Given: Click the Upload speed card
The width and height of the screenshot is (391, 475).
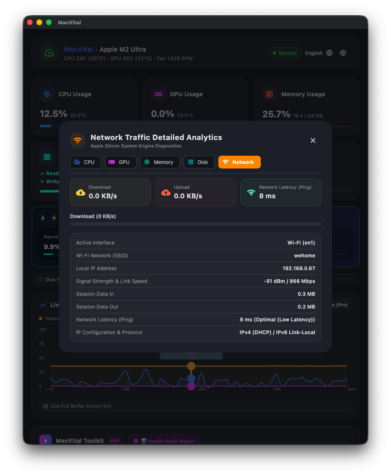Looking at the screenshot, I should [x=195, y=192].
